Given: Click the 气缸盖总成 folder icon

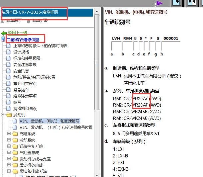Looking at the screenshot, I should [15, 153].
